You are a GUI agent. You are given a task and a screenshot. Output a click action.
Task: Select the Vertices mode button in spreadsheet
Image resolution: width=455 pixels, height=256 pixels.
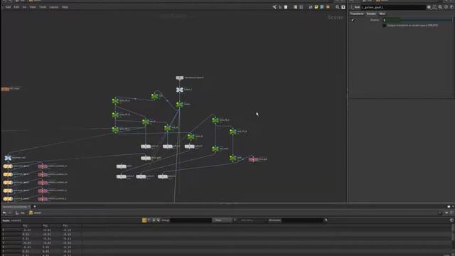tap(154, 220)
